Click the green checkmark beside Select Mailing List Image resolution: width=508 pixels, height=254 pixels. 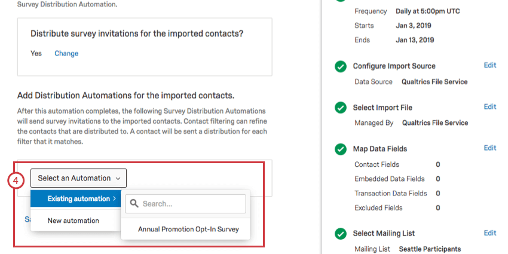tap(340, 234)
